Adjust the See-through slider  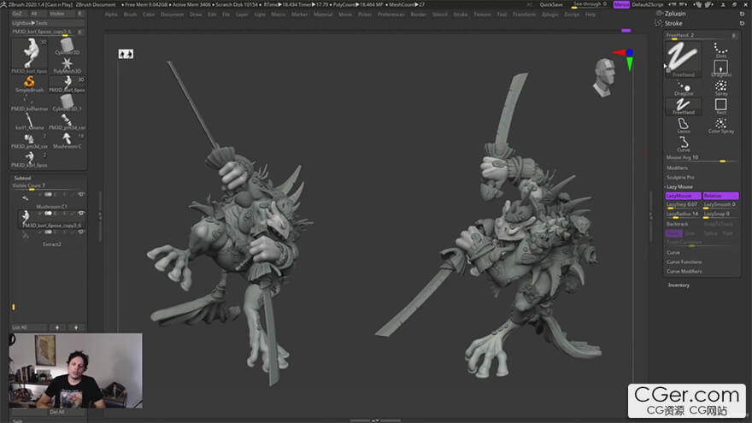590,4
